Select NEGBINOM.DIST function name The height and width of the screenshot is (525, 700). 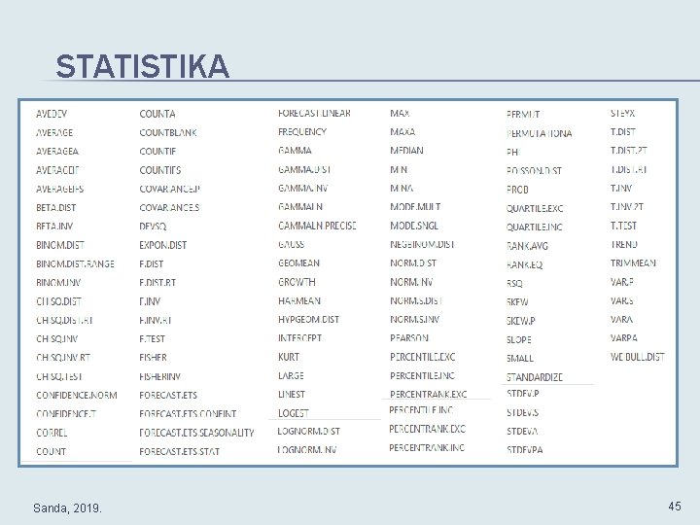(422, 244)
